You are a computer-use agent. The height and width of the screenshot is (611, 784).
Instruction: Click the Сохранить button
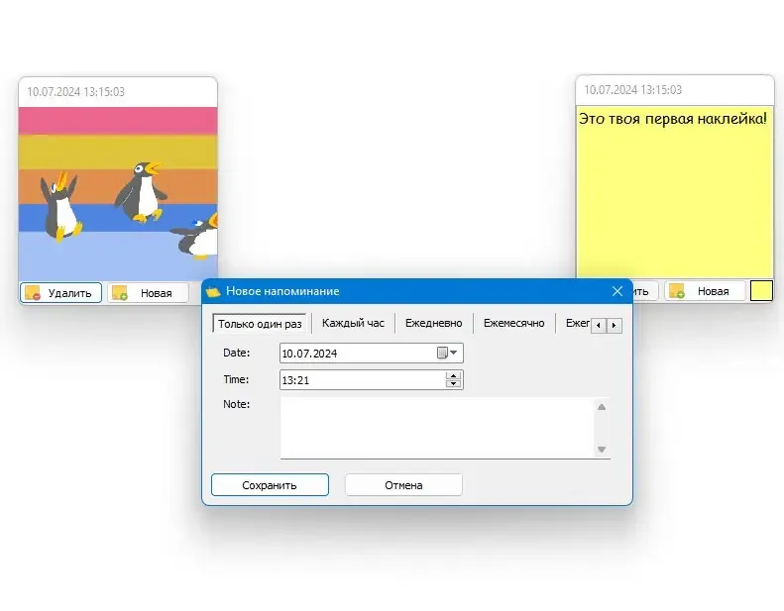(270, 485)
